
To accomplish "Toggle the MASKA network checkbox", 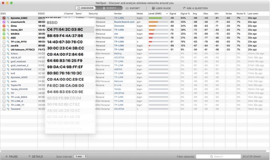I will pyautogui.click(x=4, y=34).
